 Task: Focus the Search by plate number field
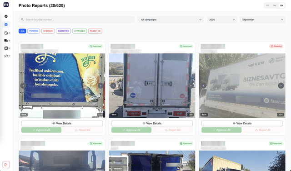pos(76,20)
